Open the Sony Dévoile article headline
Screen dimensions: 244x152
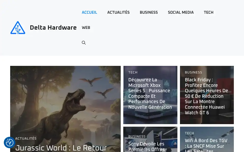tap(146, 146)
